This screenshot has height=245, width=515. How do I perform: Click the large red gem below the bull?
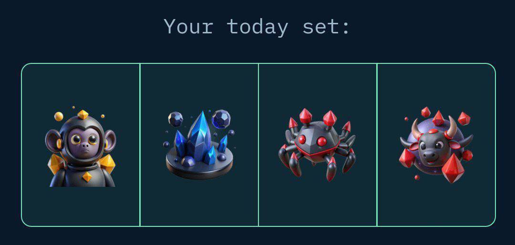[453, 168]
